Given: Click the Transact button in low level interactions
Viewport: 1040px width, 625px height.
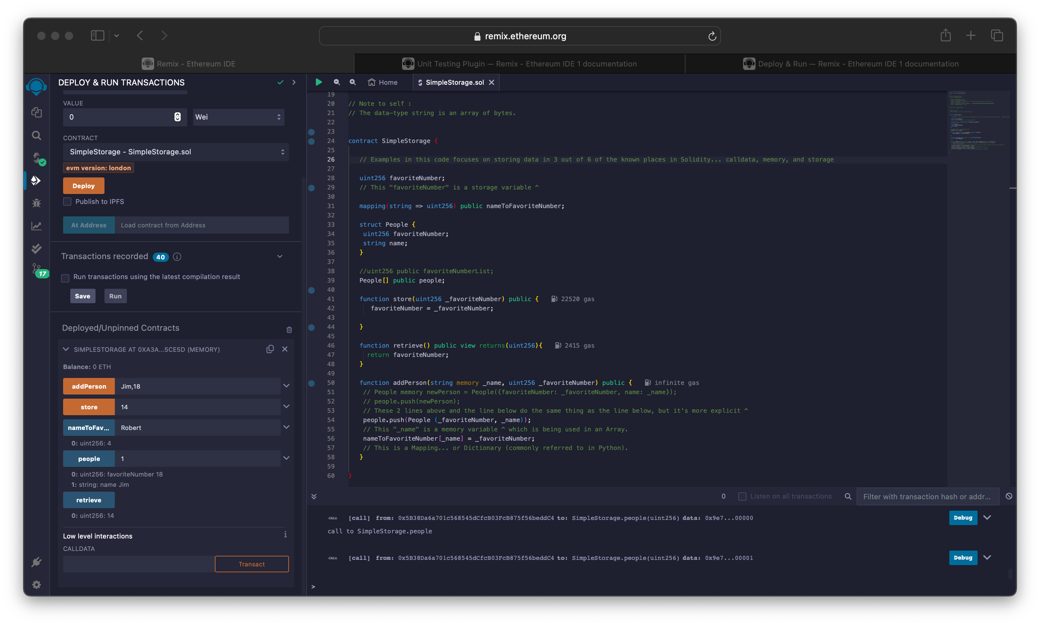Looking at the screenshot, I should [x=252, y=563].
